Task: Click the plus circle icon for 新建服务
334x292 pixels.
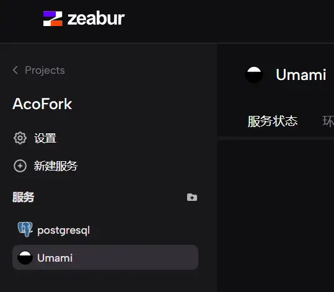Action: [x=20, y=166]
